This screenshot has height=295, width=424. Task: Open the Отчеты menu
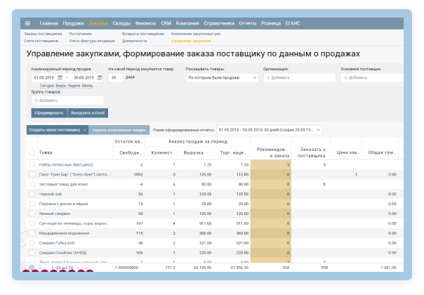247,23
